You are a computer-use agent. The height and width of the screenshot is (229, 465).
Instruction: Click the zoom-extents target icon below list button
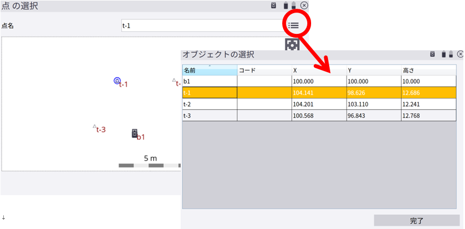click(293, 44)
